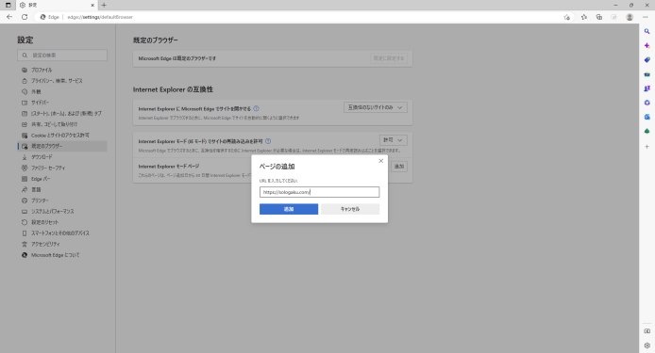The height and width of the screenshot is (353, 655).
Task: Click add-to-favorites star icon in address bar
Action: 566,17
